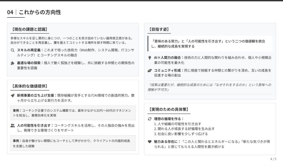
Task: Select the slide title これからの方向性
Action: (x=40, y=12)
